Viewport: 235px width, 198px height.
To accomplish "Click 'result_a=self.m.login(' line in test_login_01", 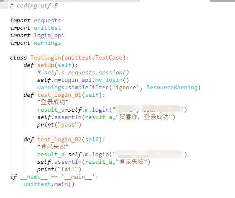I will click(112, 110).
